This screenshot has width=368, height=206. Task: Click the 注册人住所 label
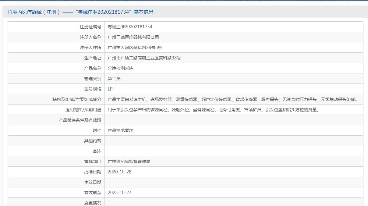pos(90,48)
